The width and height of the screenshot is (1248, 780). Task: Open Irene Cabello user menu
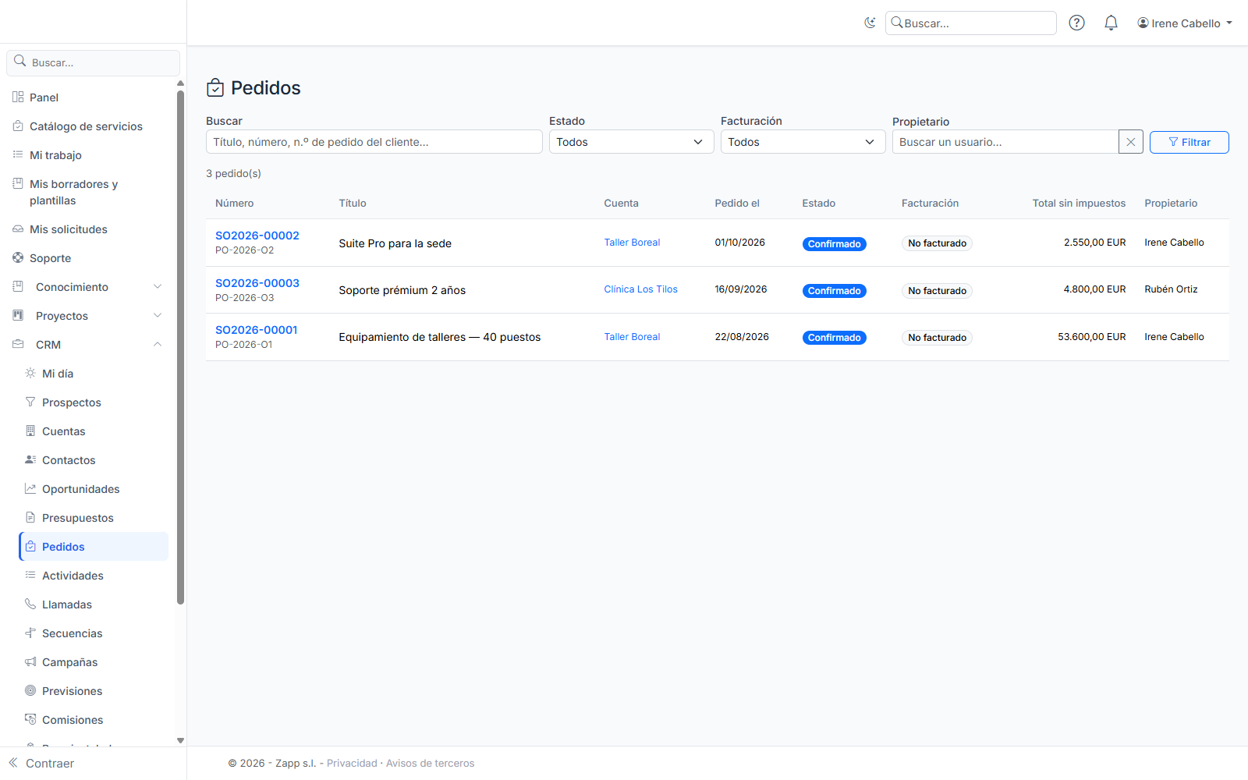1185,23
